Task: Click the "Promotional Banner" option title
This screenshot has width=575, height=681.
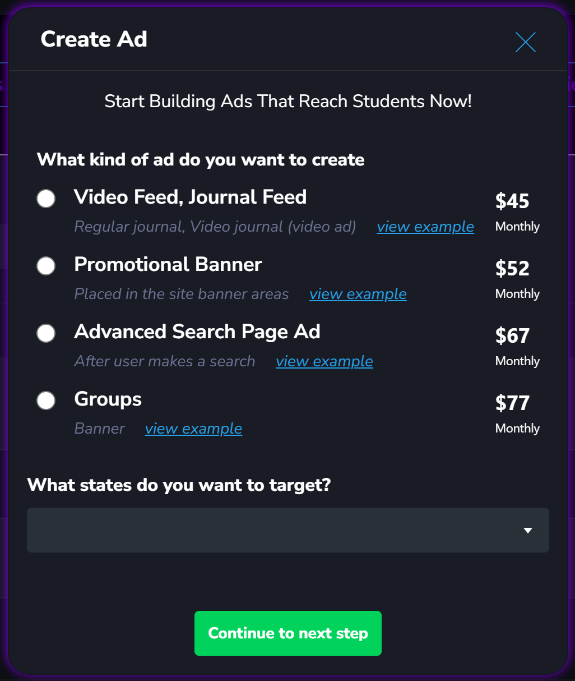Action: point(168,265)
